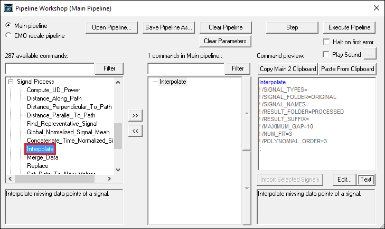Click the Clear Parameters button
Image resolution: width=385 pixels, height=229 pixels.
point(226,41)
